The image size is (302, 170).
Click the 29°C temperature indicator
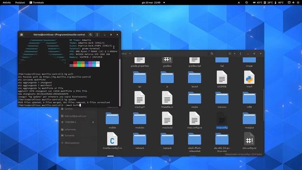click(268, 2)
